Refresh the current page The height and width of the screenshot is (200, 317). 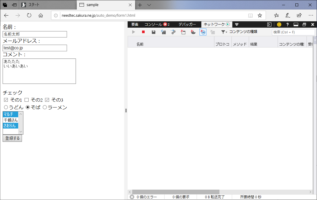point(29,15)
